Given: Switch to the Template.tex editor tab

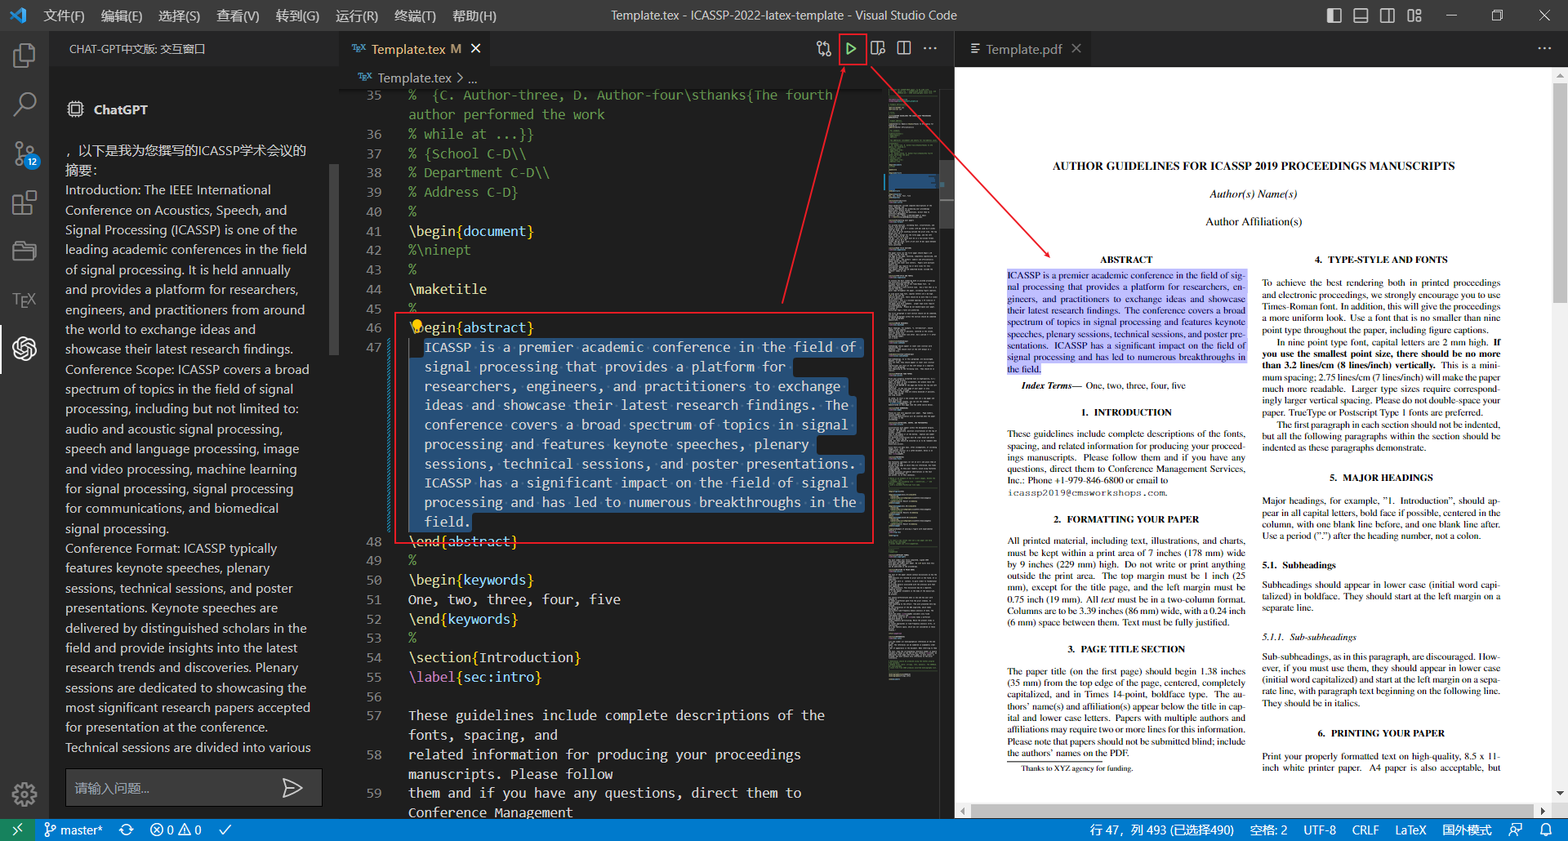Looking at the screenshot, I should click(407, 49).
